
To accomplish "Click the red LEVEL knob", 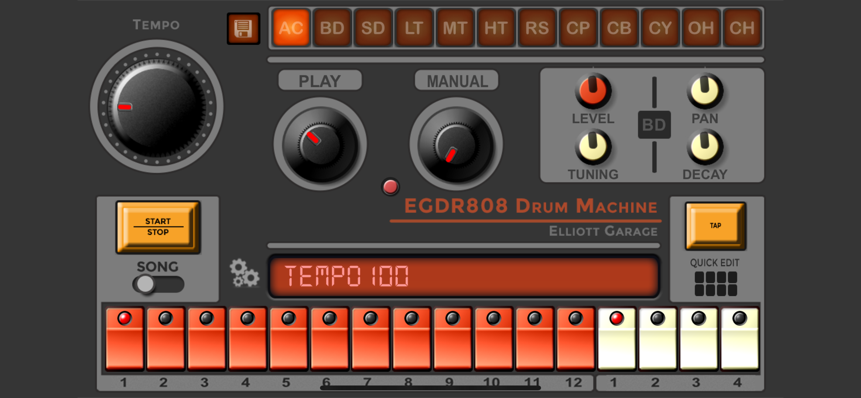I will (593, 91).
